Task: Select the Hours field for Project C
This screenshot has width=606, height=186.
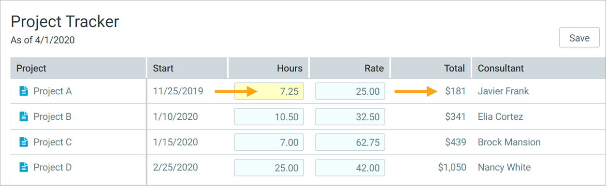Action: coord(269,142)
